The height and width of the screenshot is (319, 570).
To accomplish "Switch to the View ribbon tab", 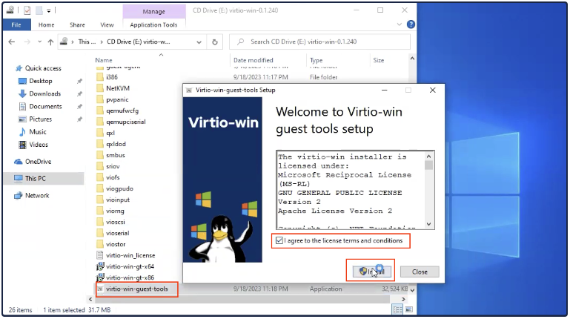I will (x=107, y=24).
